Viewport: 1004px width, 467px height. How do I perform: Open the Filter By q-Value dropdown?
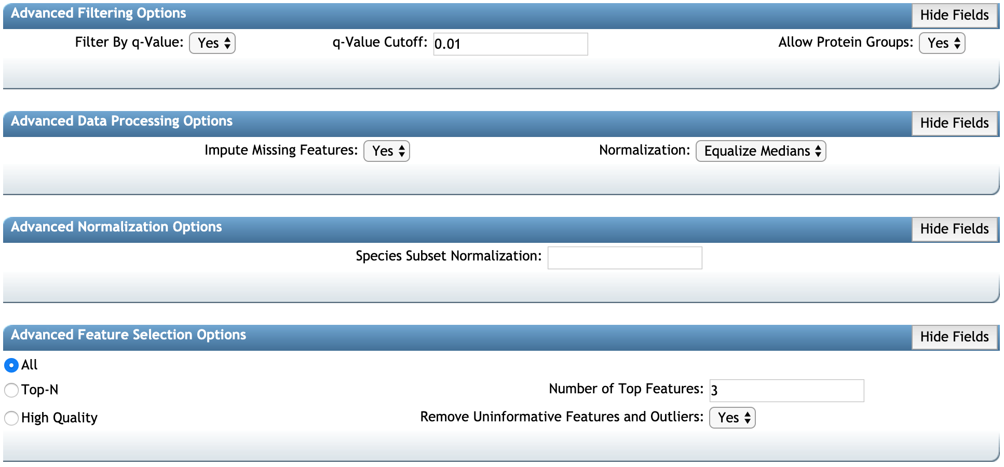(x=212, y=43)
